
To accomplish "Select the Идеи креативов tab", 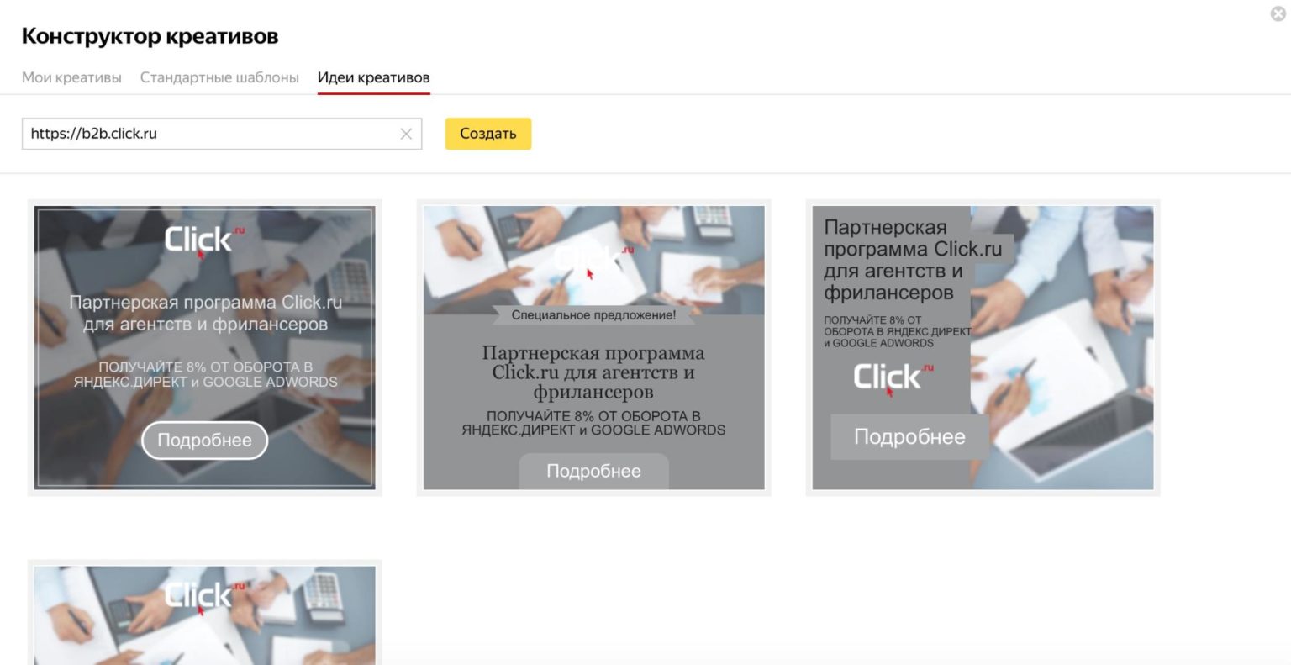I will (x=373, y=77).
